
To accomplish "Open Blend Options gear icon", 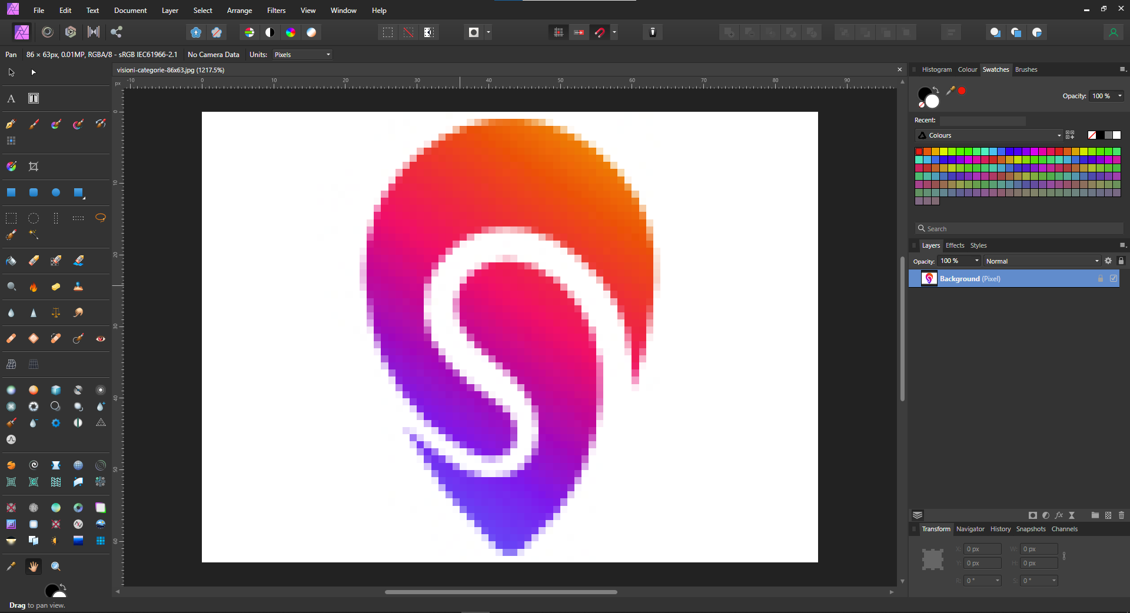I will [1108, 261].
